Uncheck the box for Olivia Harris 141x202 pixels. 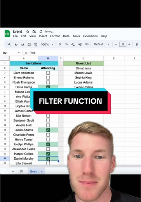48,87
